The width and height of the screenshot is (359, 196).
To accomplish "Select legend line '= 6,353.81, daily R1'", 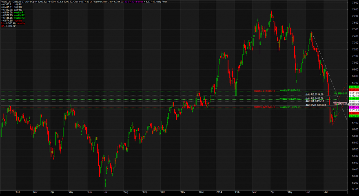I will pyautogui.click(x=11, y=4).
